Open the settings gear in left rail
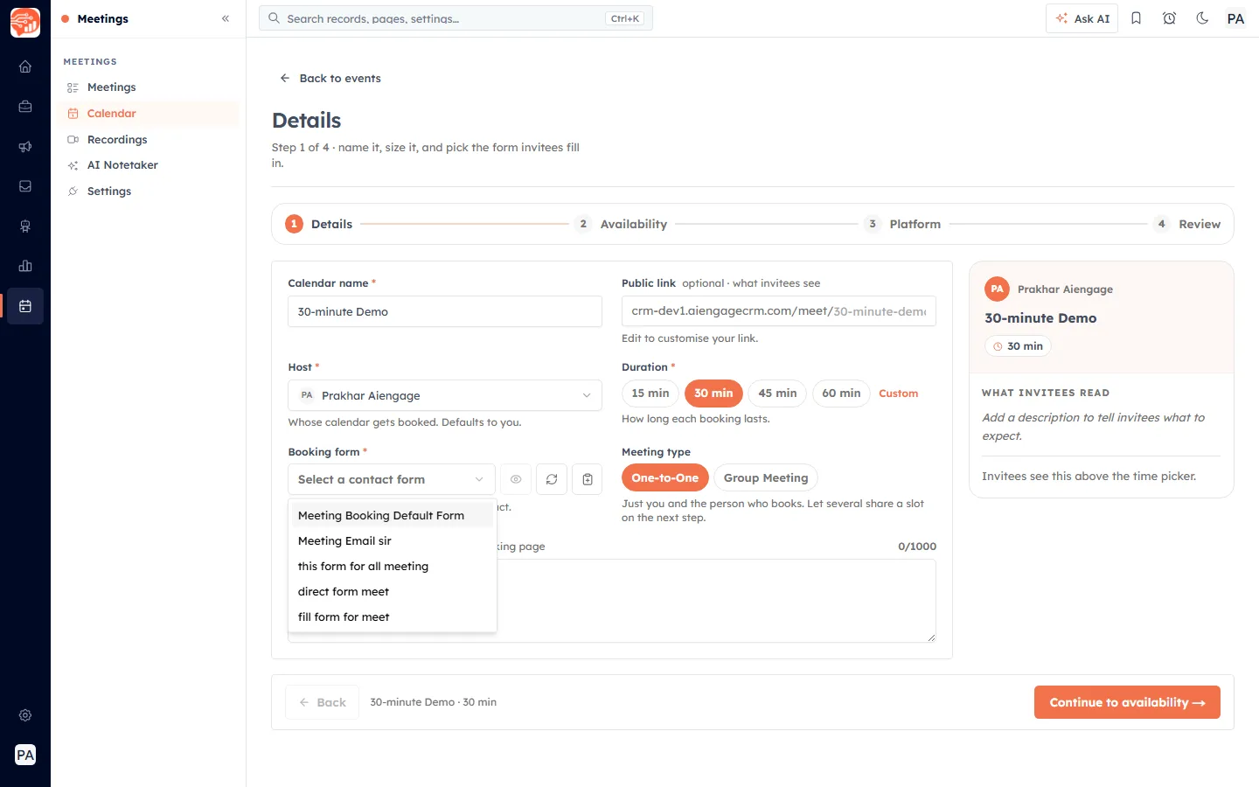The height and width of the screenshot is (787, 1259). pos(25,715)
